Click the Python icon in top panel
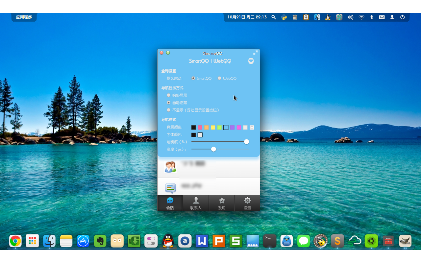Image resolution: width=421 pixels, height=263 pixels. tap(284, 17)
